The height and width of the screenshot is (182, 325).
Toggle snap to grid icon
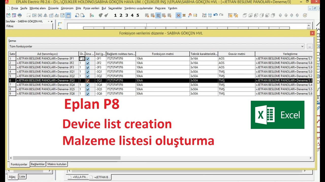[x=179, y=15]
